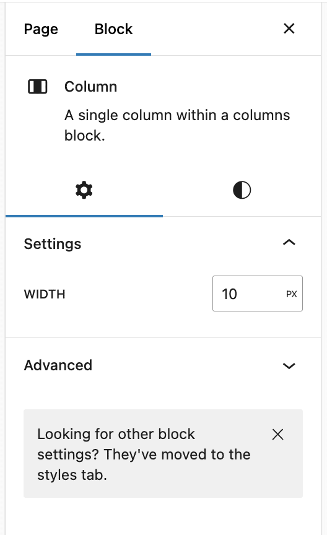Collapse the Settings section chevron
Image resolution: width=327 pixels, height=535 pixels.
click(x=289, y=243)
